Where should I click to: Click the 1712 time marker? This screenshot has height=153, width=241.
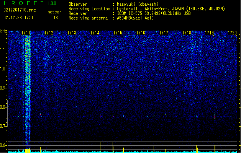click(49, 33)
